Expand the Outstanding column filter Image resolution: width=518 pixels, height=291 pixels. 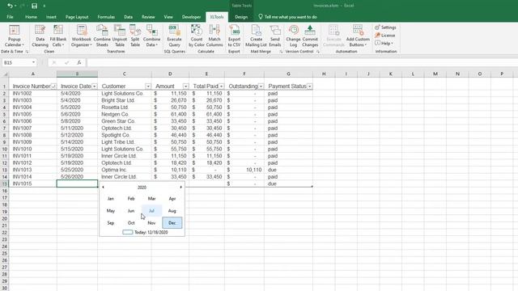click(x=261, y=86)
